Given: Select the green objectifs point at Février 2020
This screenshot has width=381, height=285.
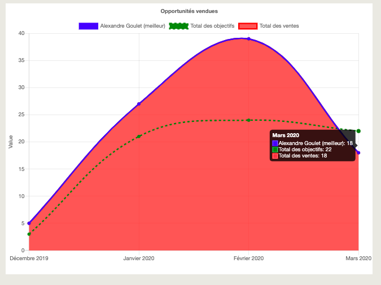Looking at the screenshot, I should (248, 120).
